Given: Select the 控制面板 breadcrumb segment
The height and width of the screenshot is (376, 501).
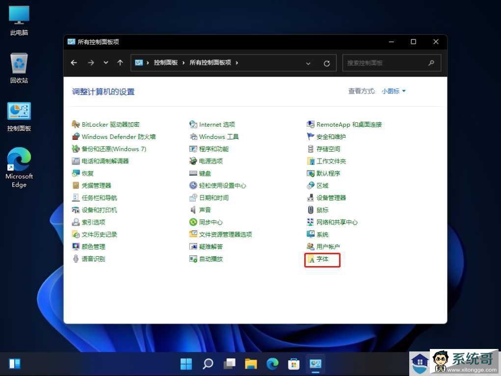Looking at the screenshot, I should coord(165,63).
